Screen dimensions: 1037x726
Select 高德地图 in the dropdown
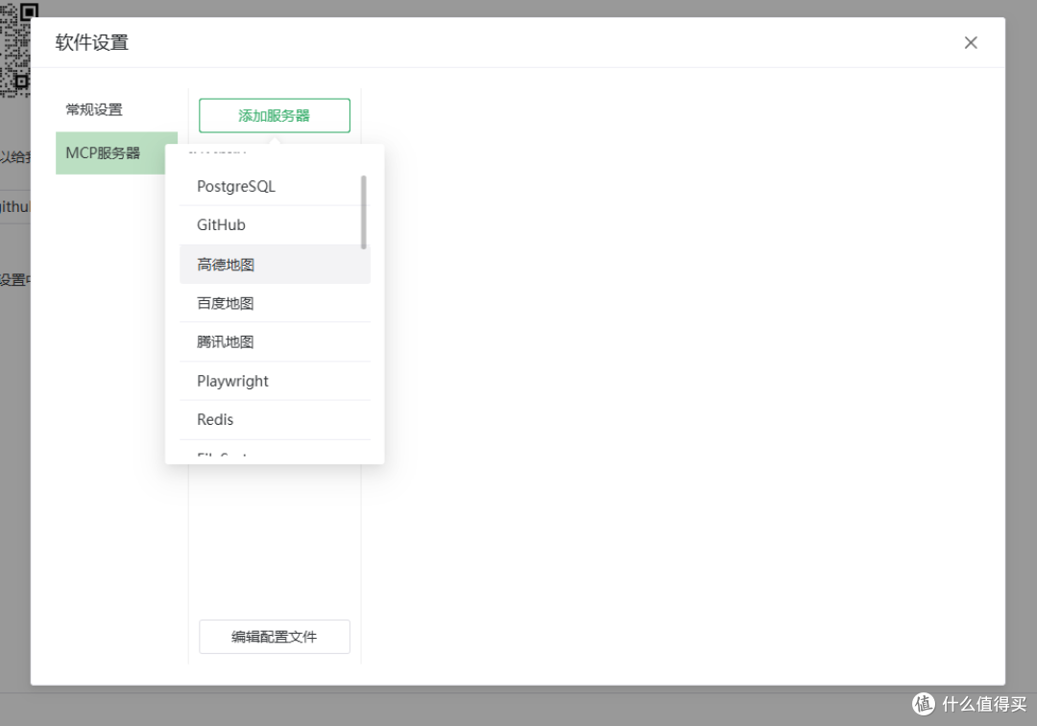[275, 265]
